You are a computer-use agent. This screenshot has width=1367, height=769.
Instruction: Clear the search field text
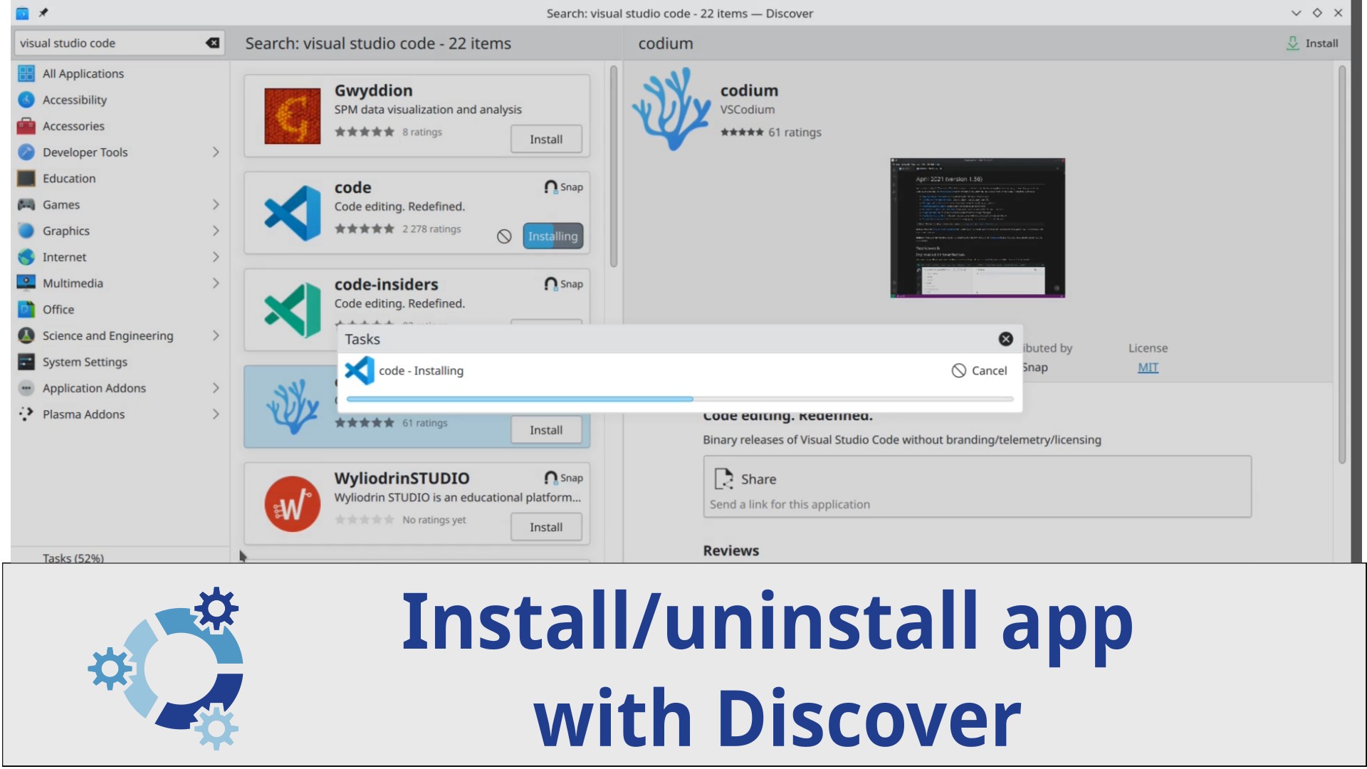tap(212, 43)
